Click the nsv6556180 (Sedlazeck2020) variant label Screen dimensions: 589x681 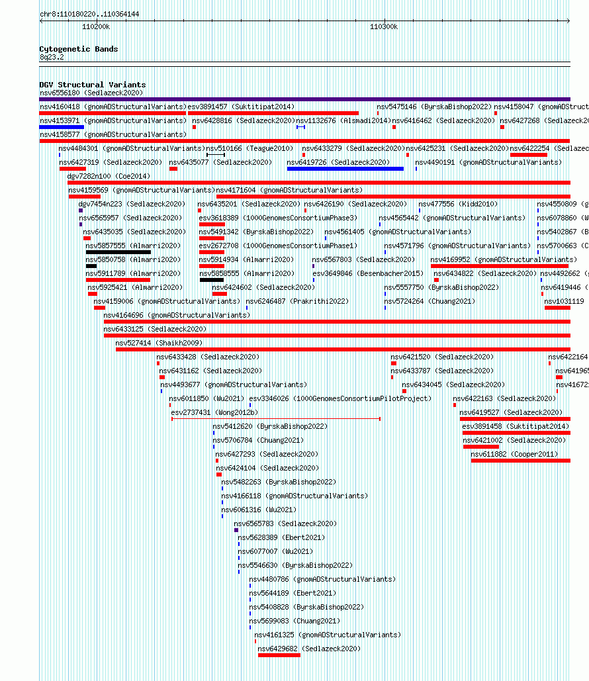[x=91, y=93]
